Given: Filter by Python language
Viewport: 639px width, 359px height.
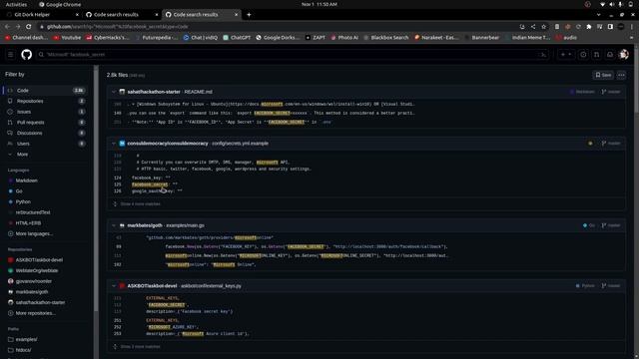Looking at the screenshot, I should pyautogui.click(x=23, y=201).
